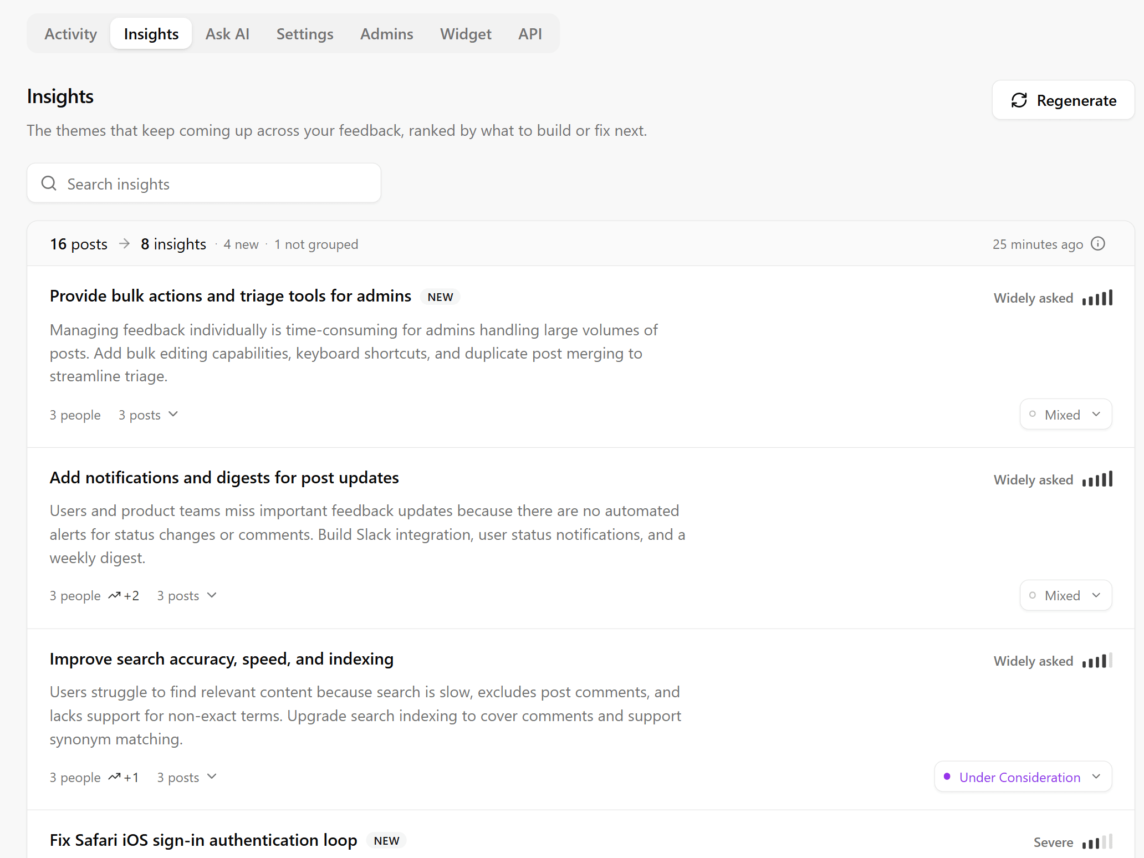Click the info icon beside 25 minutes ago
The image size is (1144, 858).
tap(1097, 244)
